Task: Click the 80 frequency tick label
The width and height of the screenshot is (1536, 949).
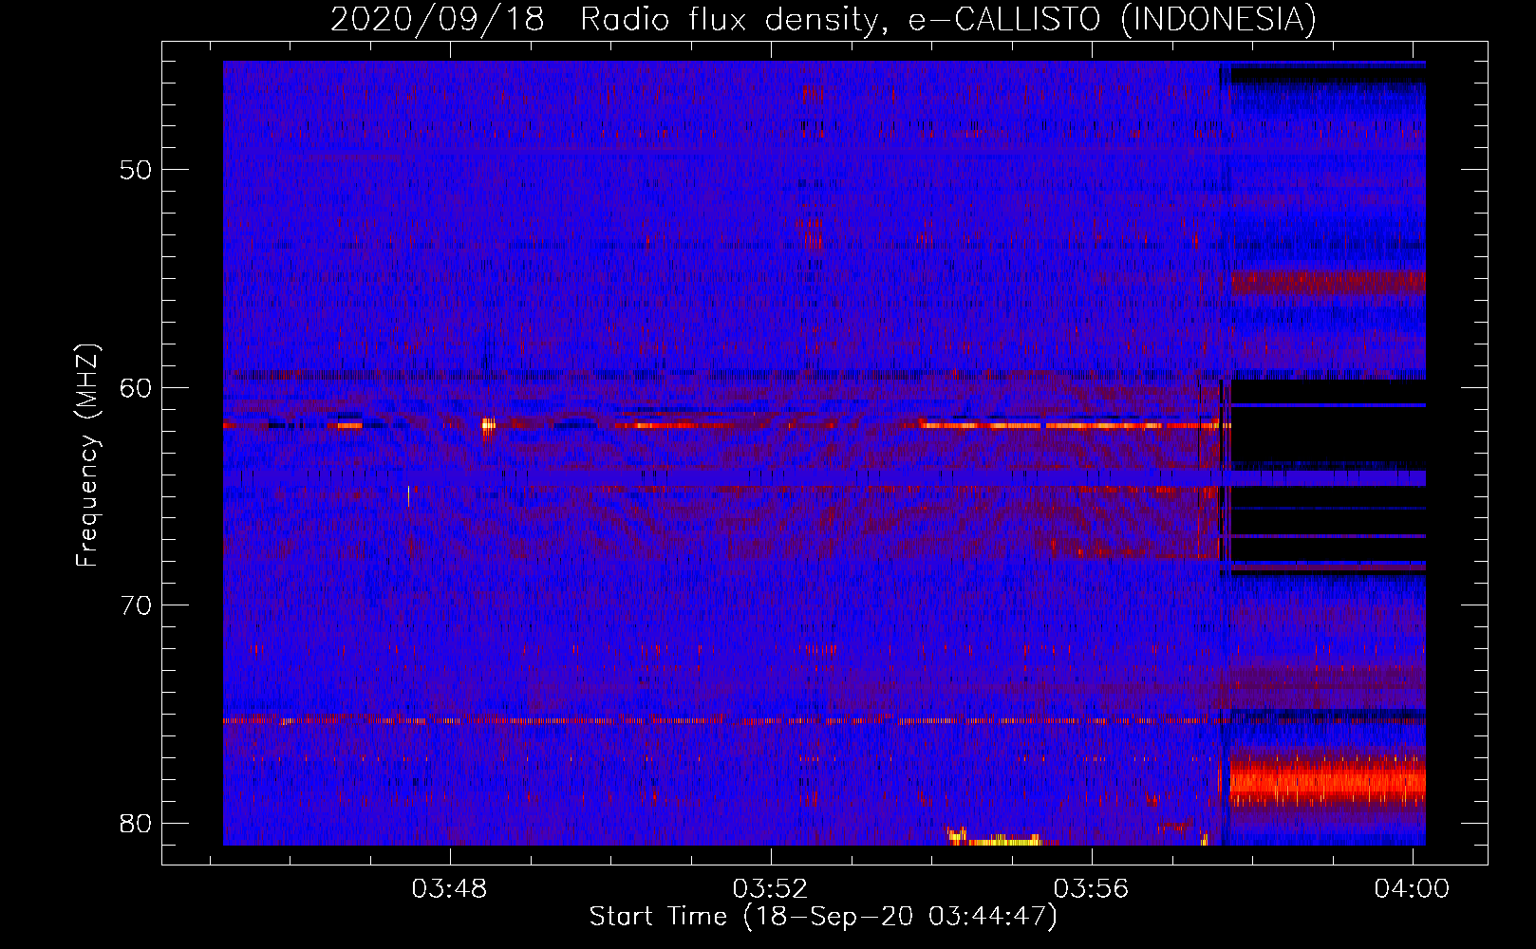Action: click(x=136, y=823)
